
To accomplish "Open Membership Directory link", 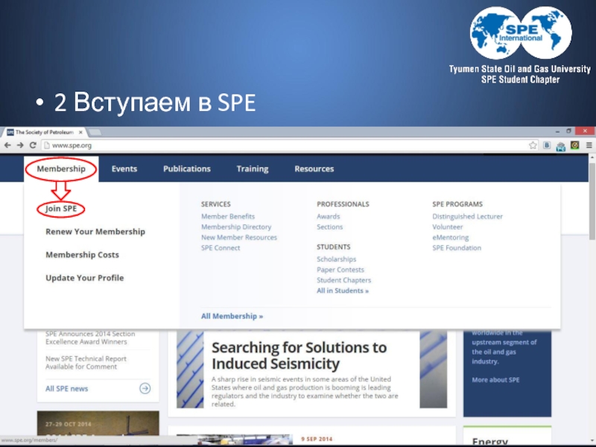I will coord(236,227).
